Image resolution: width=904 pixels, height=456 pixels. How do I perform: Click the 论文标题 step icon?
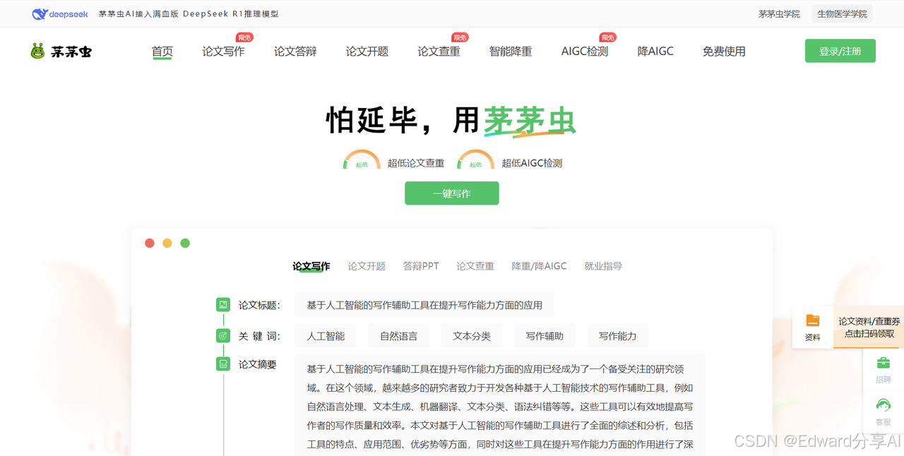223,305
